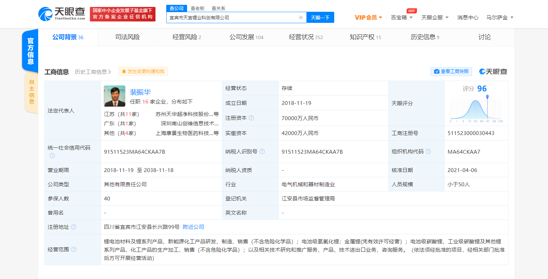Switch to the 公司背景 tab
This screenshot has height=279, width=548.
click(68, 37)
